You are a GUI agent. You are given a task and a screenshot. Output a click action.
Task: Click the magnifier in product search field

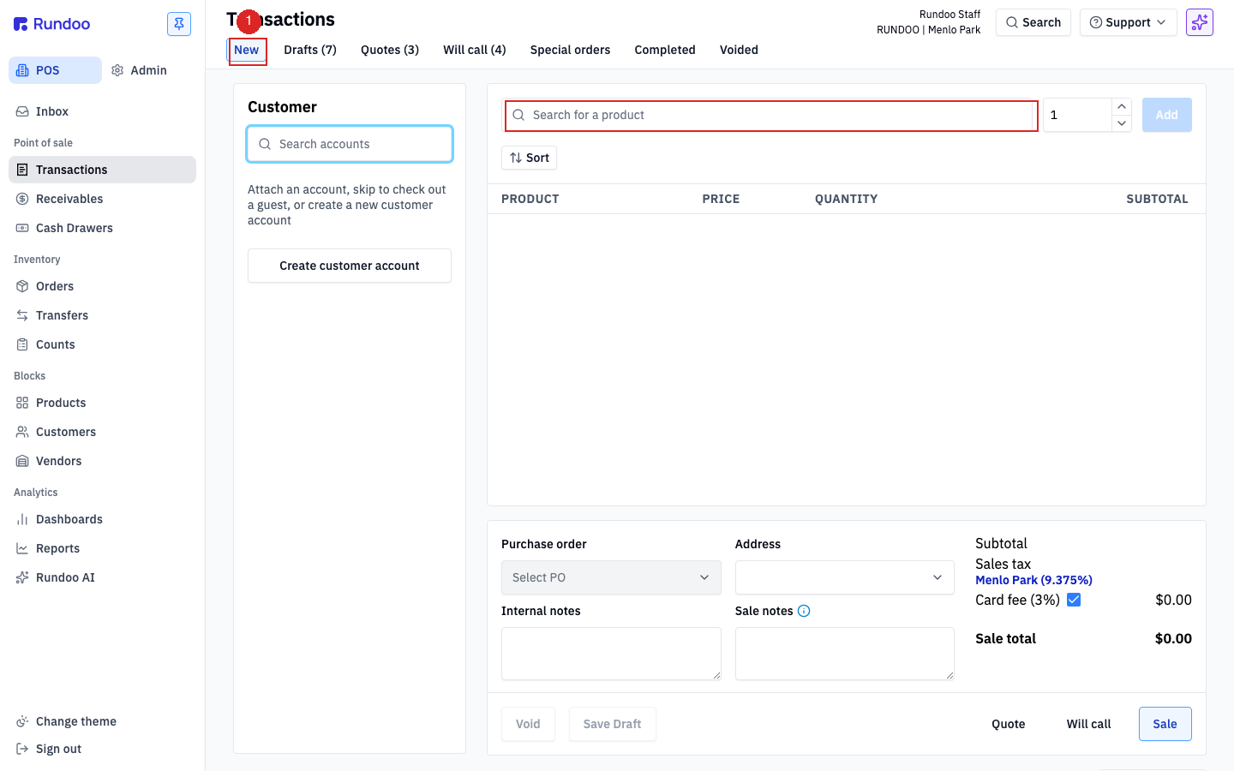[x=518, y=115]
